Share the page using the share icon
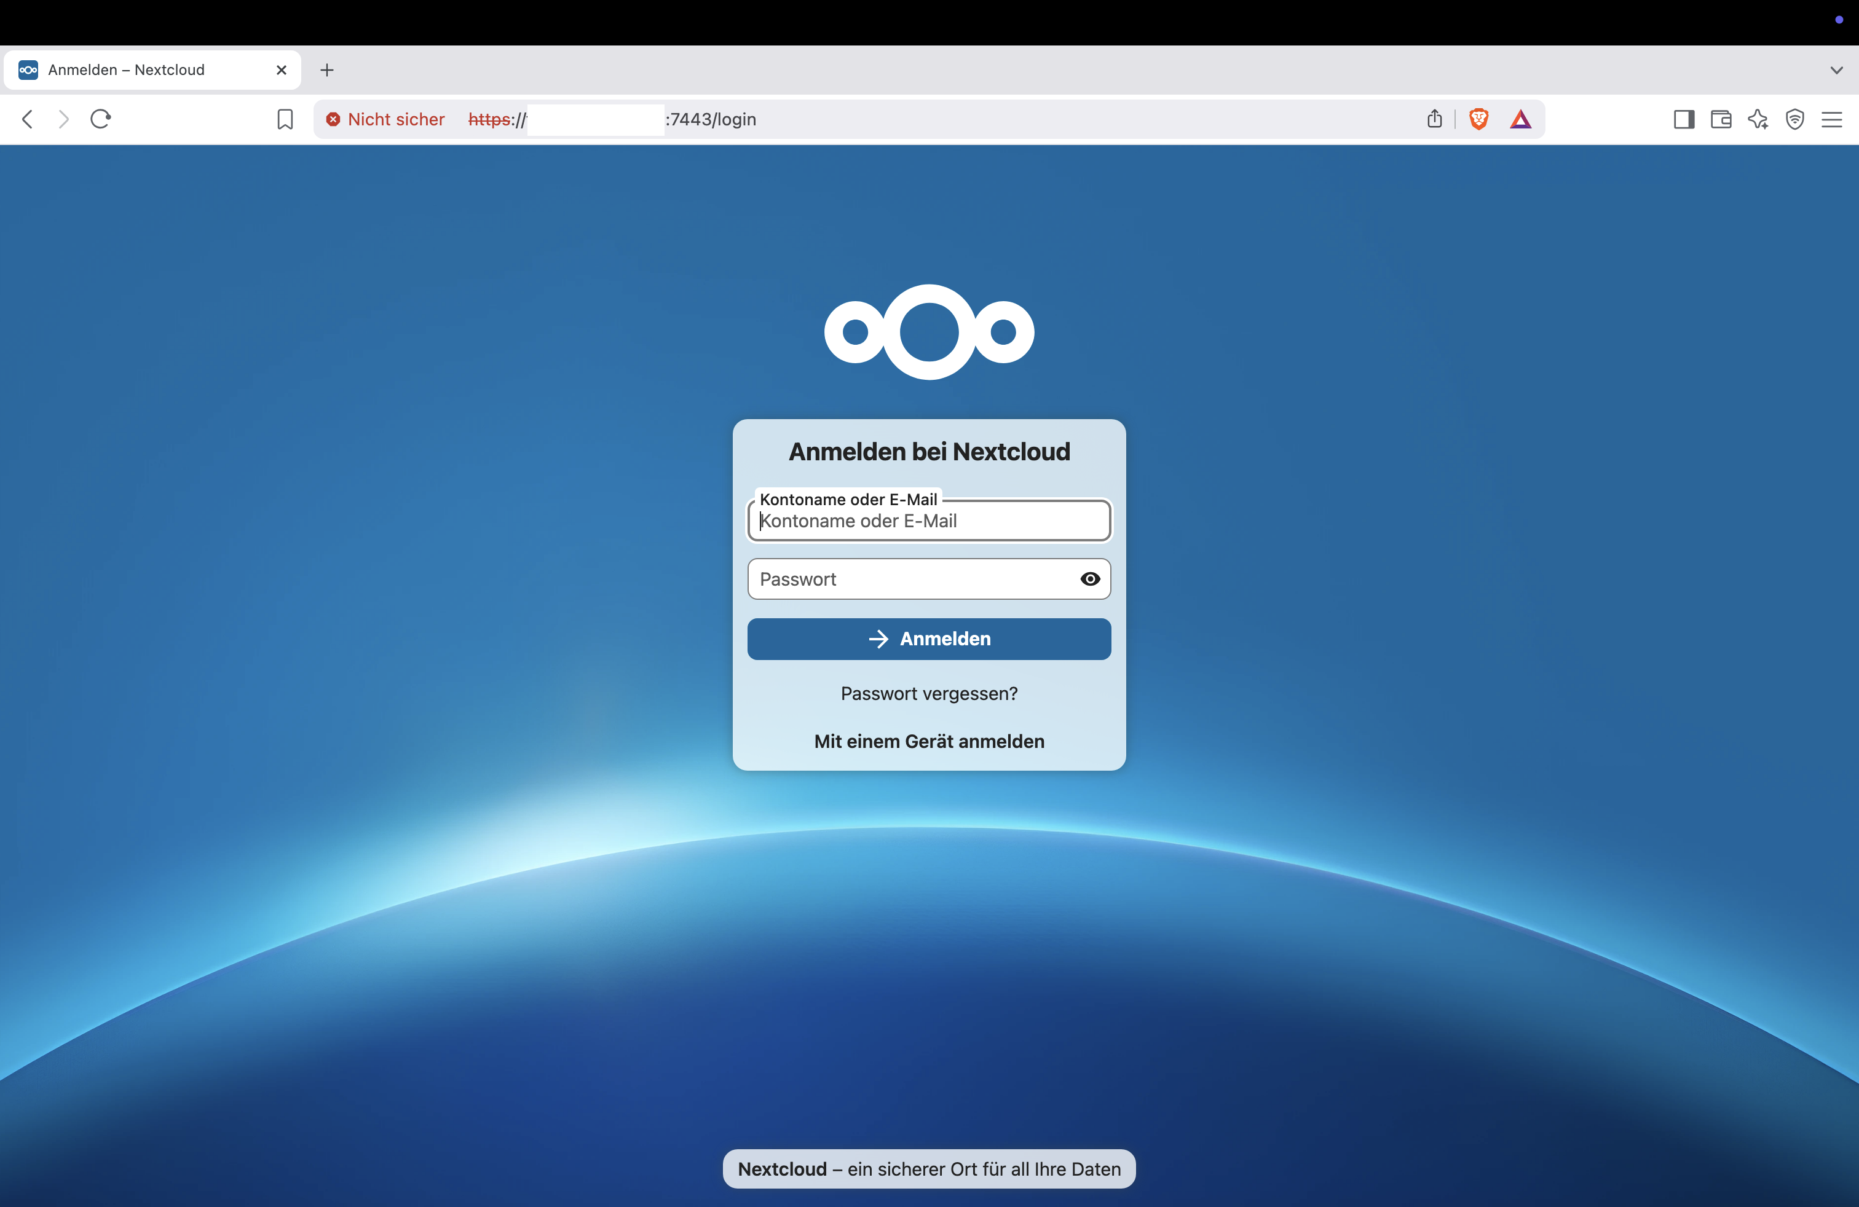The height and width of the screenshot is (1207, 1859). [x=1434, y=119]
